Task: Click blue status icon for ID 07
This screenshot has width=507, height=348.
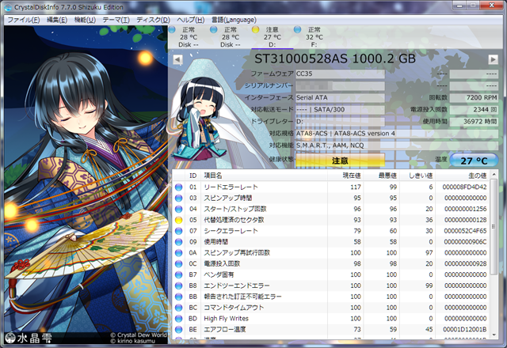Action: 178,231
